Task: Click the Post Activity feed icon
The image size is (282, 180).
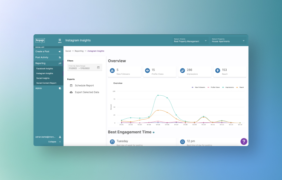Action: pyautogui.click(x=60, y=58)
